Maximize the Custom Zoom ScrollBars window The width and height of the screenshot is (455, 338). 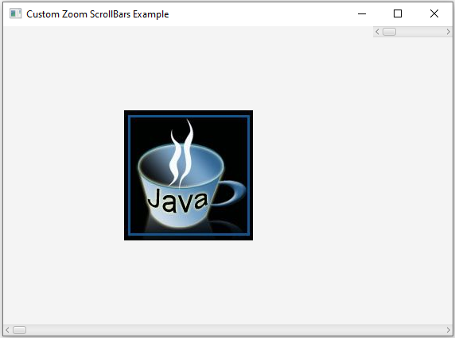(398, 13)
